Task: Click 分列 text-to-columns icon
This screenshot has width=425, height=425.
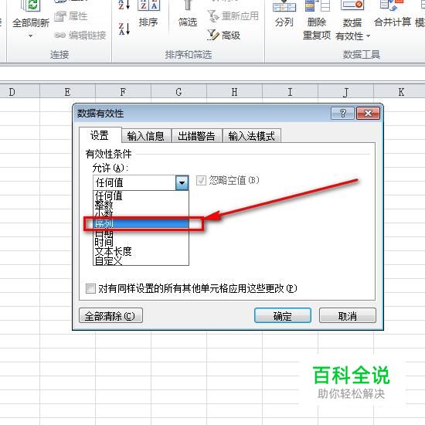Action: tap(284, 6)
